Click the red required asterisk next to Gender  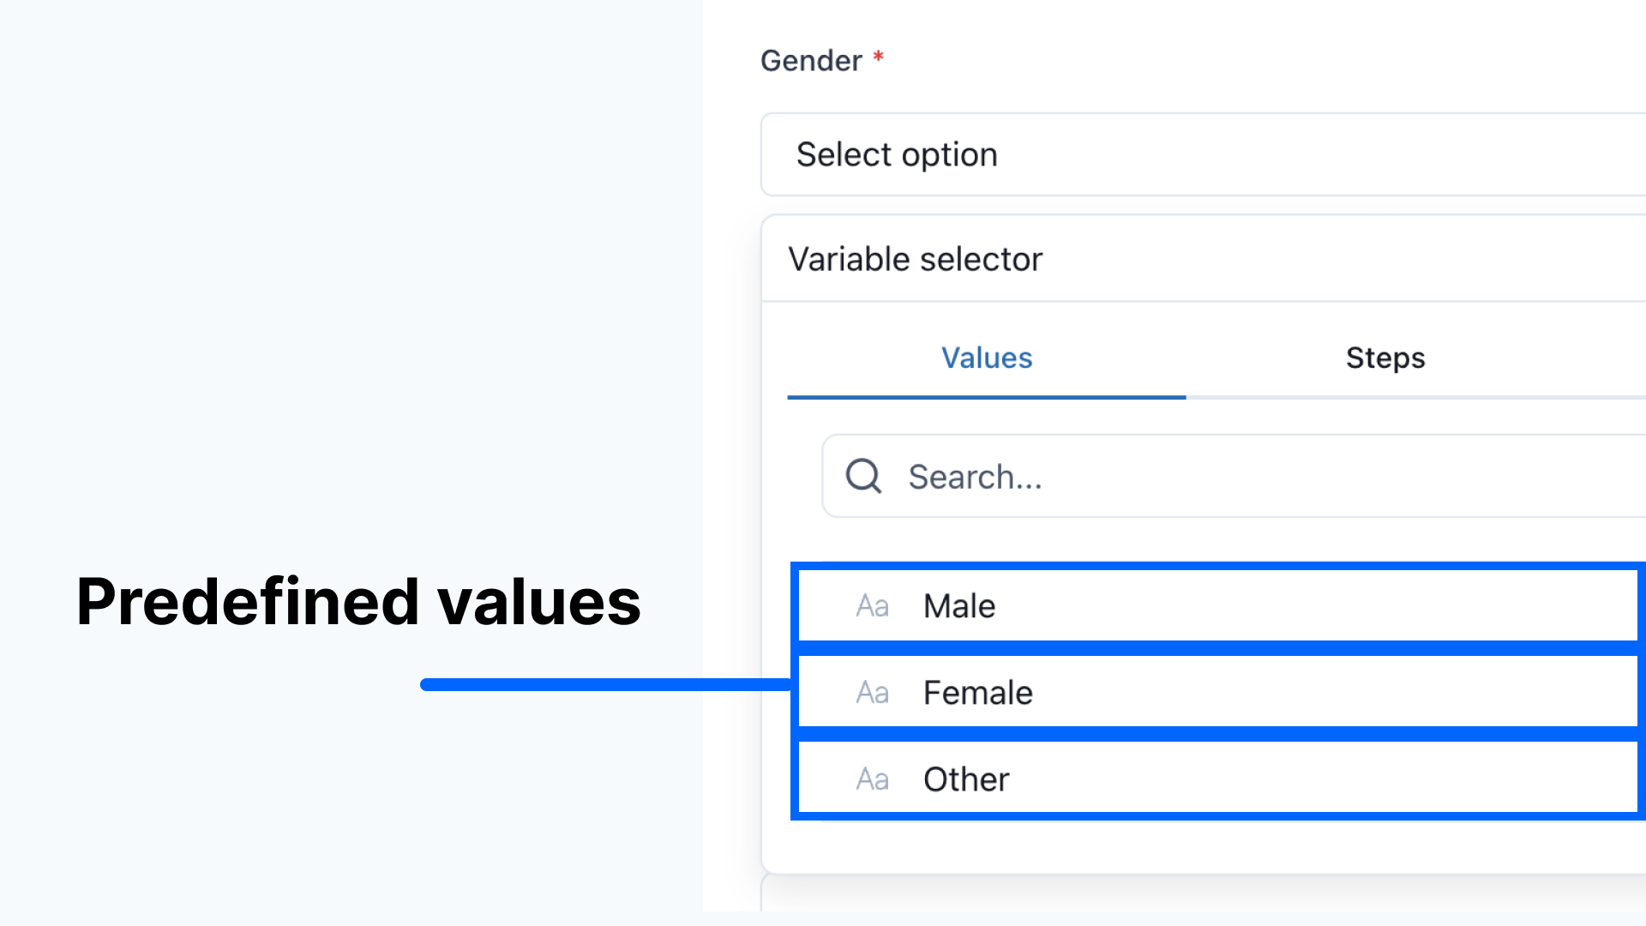pos(878,57)
